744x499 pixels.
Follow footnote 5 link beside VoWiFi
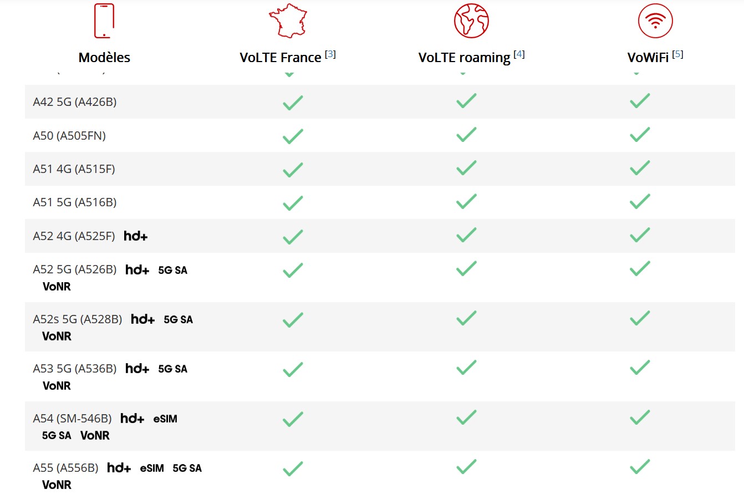[x=677, y=54]
